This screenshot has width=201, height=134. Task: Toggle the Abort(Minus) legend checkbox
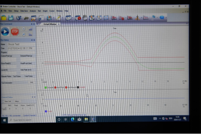66,87
